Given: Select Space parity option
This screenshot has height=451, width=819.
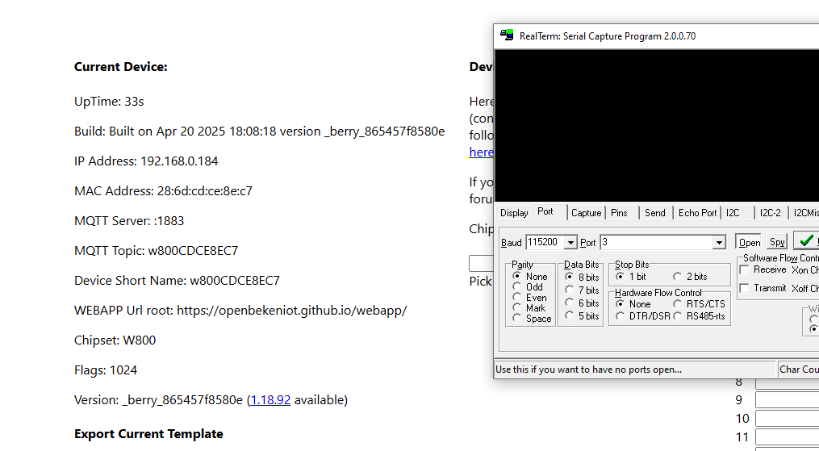Looking at the screenshot, I should [517, 318].
